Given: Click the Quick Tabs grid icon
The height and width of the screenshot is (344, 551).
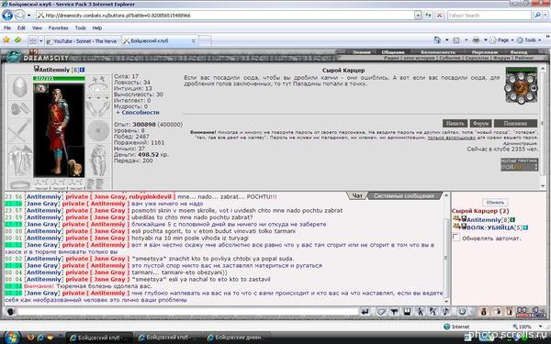Looking at the screenshot, I should (33, 40).
